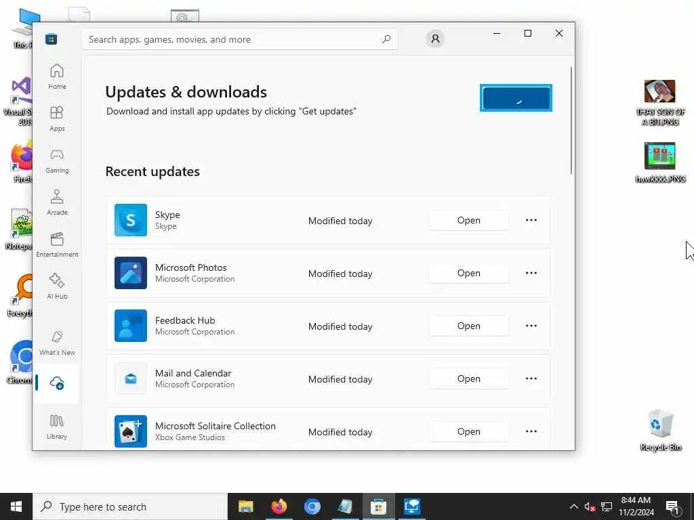Click the Microsoft Store taskbar icon
The width and height of the screenshot is (694, 520).
click(x=378, y=506)
